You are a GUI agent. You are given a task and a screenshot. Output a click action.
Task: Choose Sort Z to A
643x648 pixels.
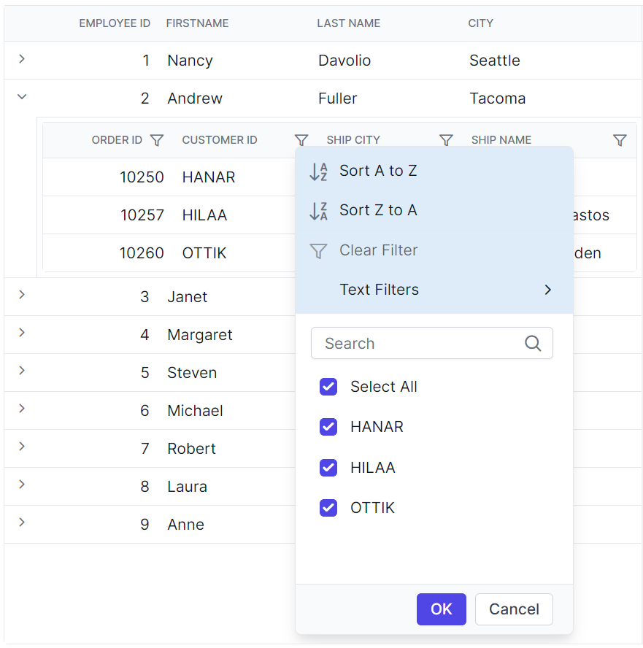[x=434, y=210]
